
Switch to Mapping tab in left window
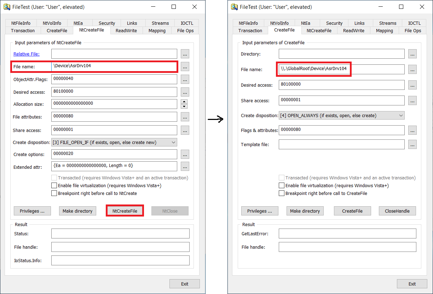157,30
